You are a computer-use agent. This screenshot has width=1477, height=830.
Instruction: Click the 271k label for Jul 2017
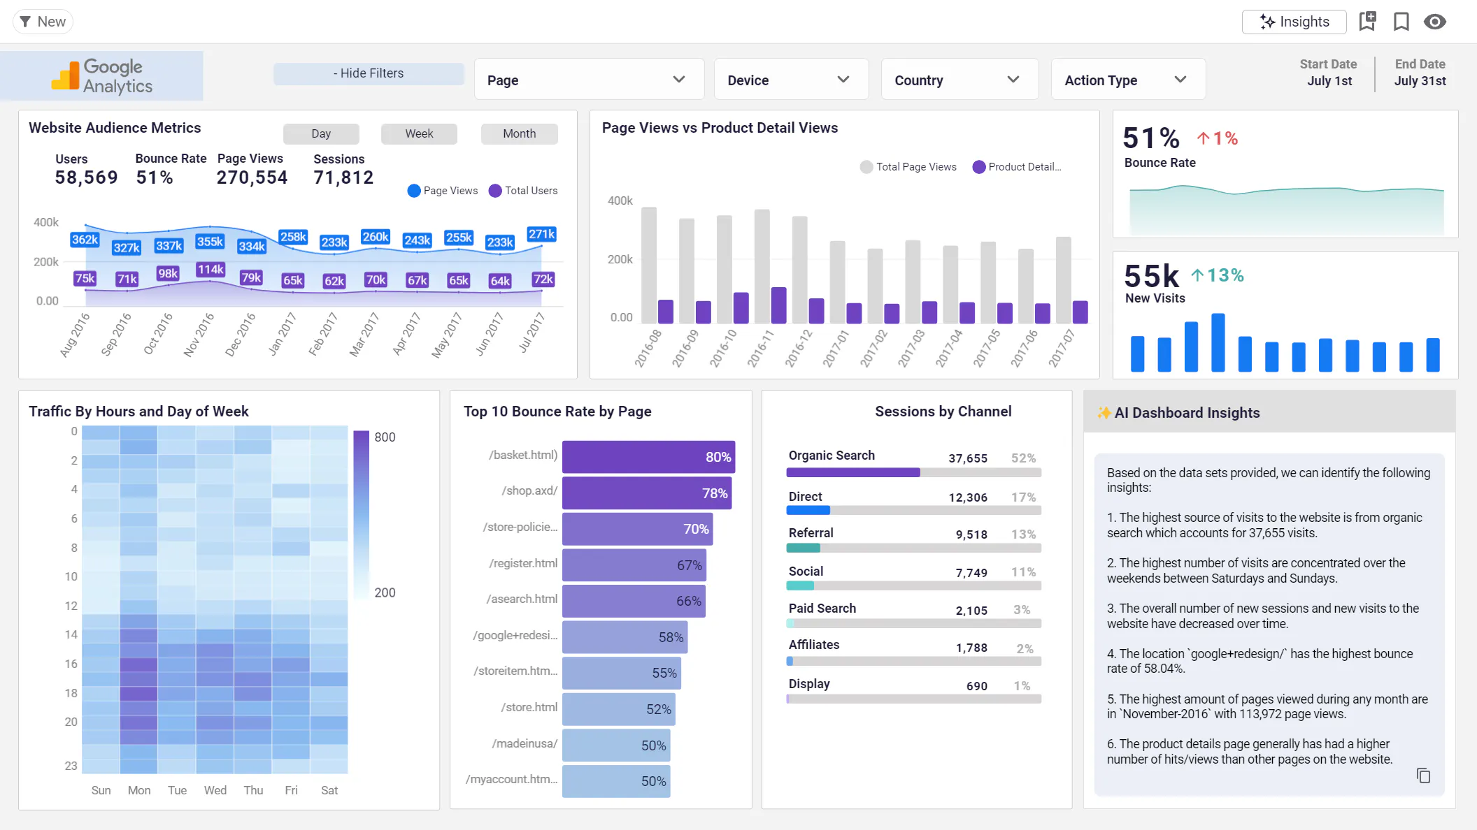pyautogui.click(x=542, y=234)
